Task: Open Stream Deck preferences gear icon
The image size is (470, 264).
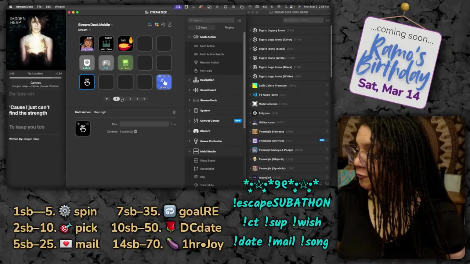Action: coord(163,25)
